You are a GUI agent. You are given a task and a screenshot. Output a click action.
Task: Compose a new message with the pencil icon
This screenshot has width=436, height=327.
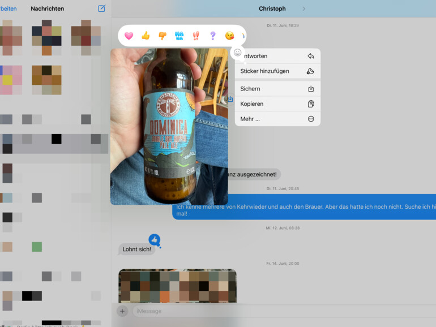click(101, 8)
